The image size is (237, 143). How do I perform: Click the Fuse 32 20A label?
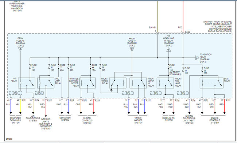[72, 68]
